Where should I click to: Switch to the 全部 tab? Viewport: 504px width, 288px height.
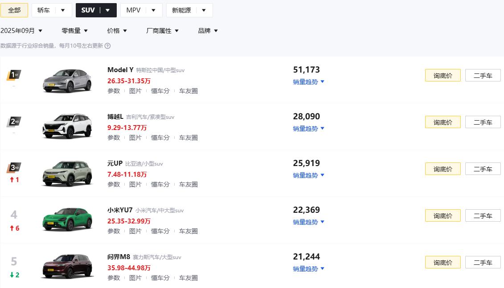[14, 10]
